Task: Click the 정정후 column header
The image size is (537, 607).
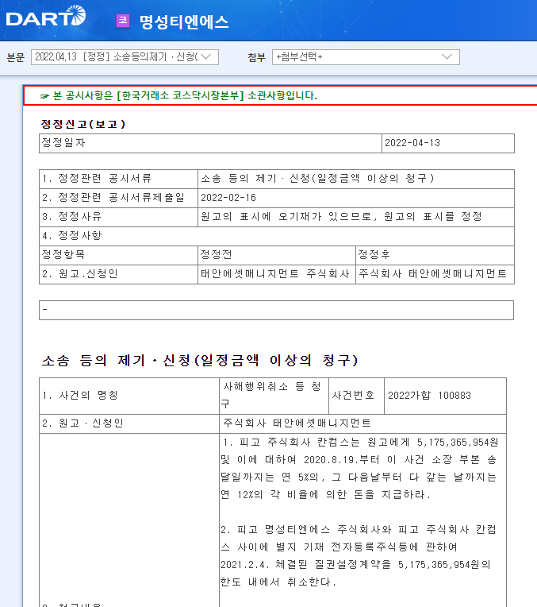Action: point(435,255)
